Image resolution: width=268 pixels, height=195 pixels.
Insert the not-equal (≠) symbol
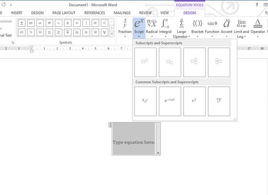[x=49, y=23]
